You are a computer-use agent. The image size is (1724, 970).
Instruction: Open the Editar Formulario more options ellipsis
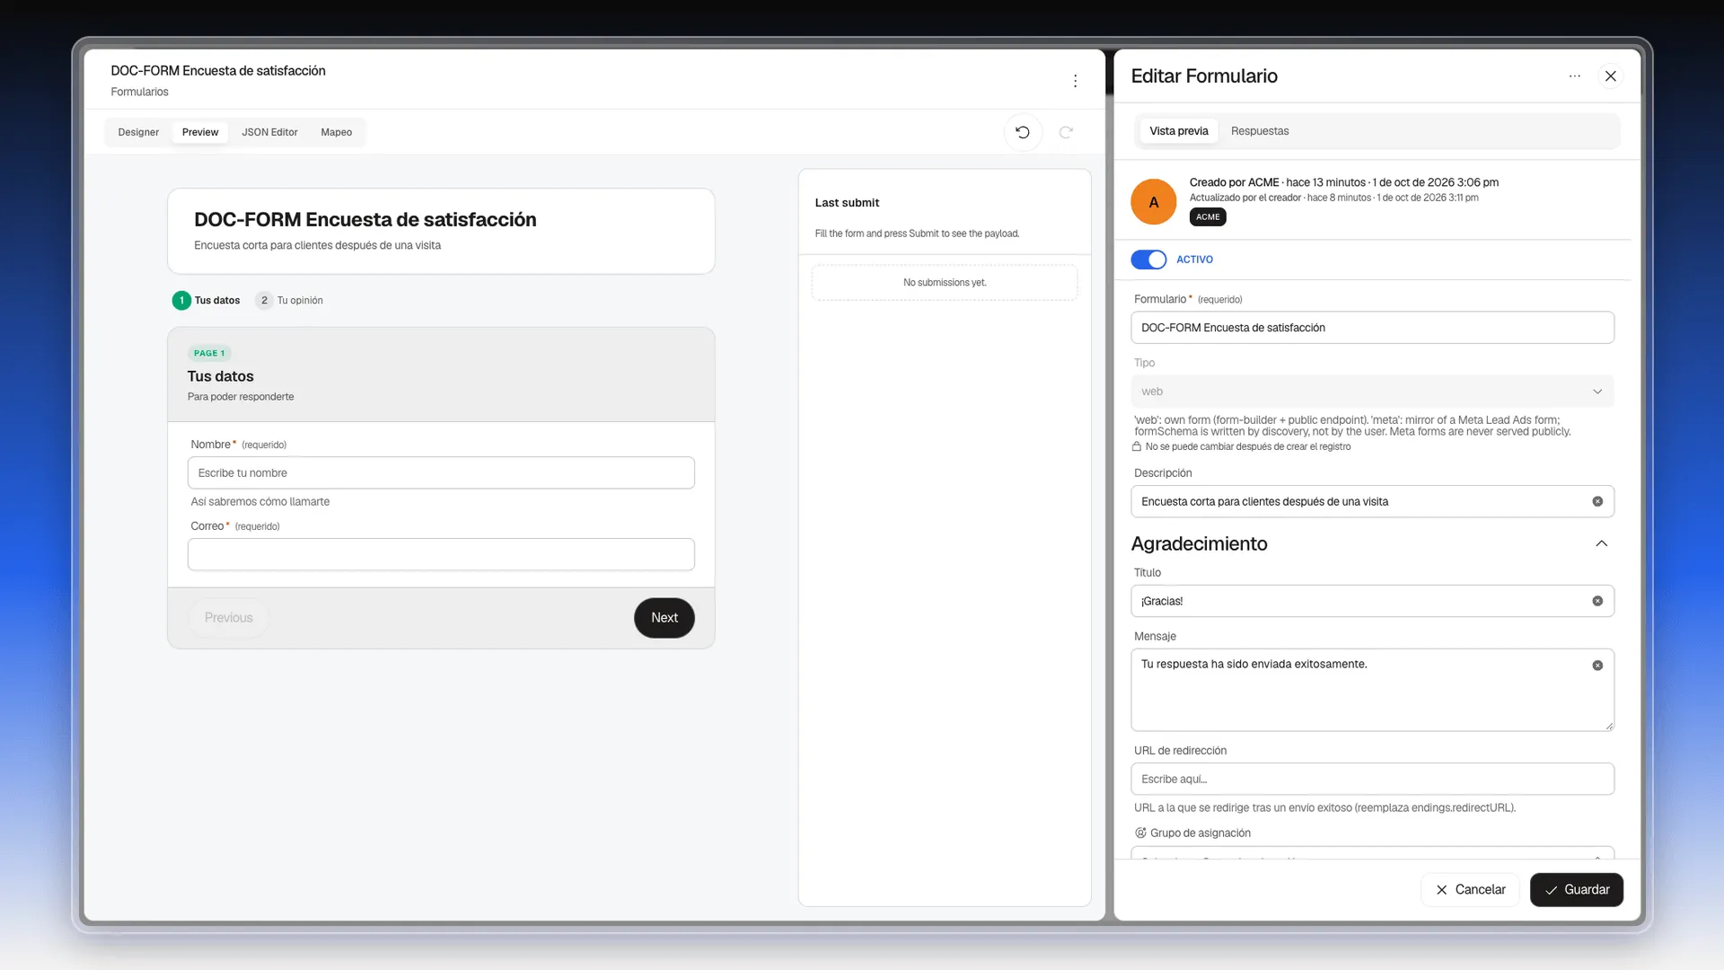(x=1574, y=76)
